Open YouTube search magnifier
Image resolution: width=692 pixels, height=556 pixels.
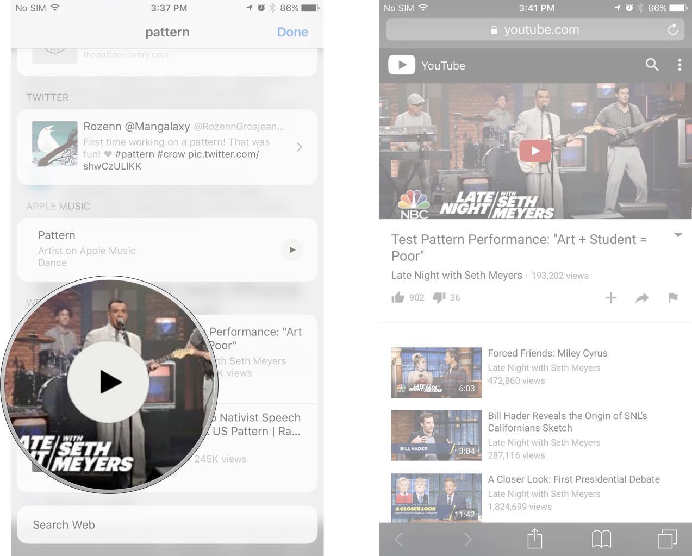(x=652, y=65)
